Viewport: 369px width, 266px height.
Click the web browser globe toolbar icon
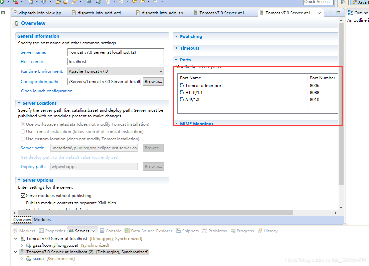(x=89, y=2)
